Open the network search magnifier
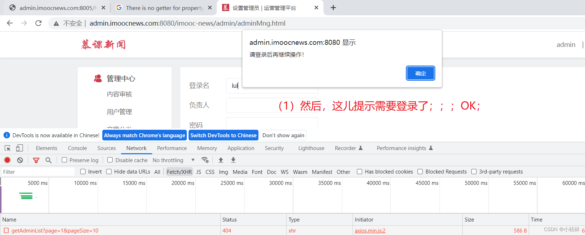 coord(48,160)
